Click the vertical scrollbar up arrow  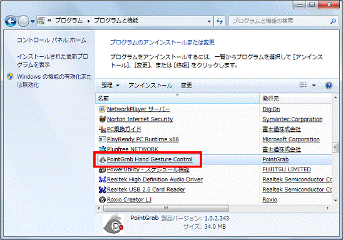click(335, 97)
